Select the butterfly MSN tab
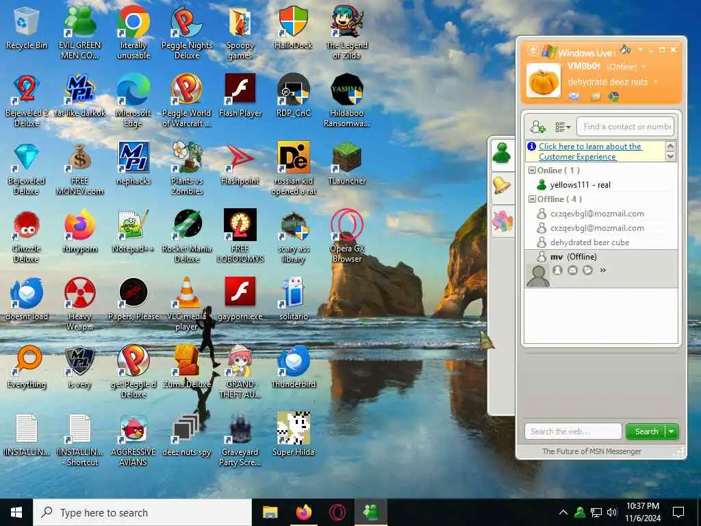This screenshot has width=701, height=526. [502, 221]
